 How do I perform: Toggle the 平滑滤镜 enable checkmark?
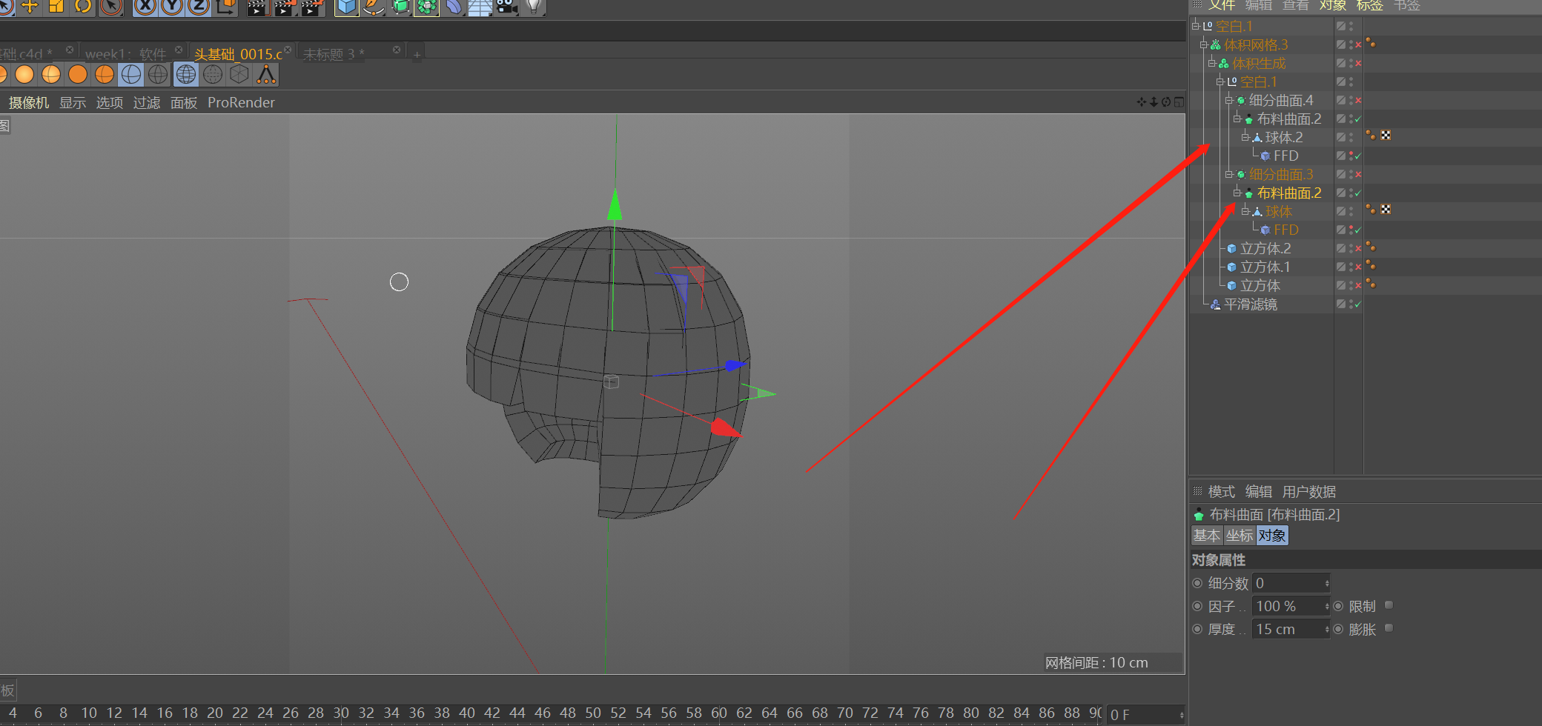coord(1358,304)
